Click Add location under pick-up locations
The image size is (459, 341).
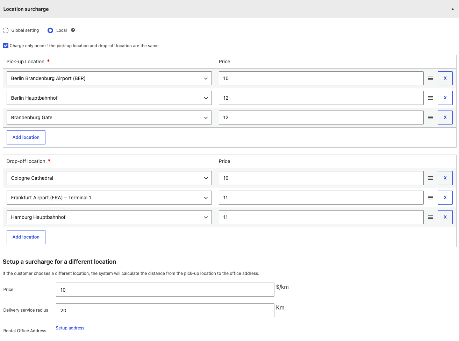[26, 137]
